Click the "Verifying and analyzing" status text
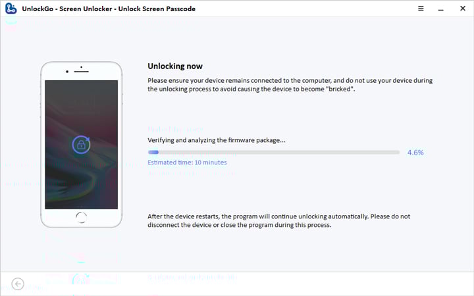 coord(216,140)
